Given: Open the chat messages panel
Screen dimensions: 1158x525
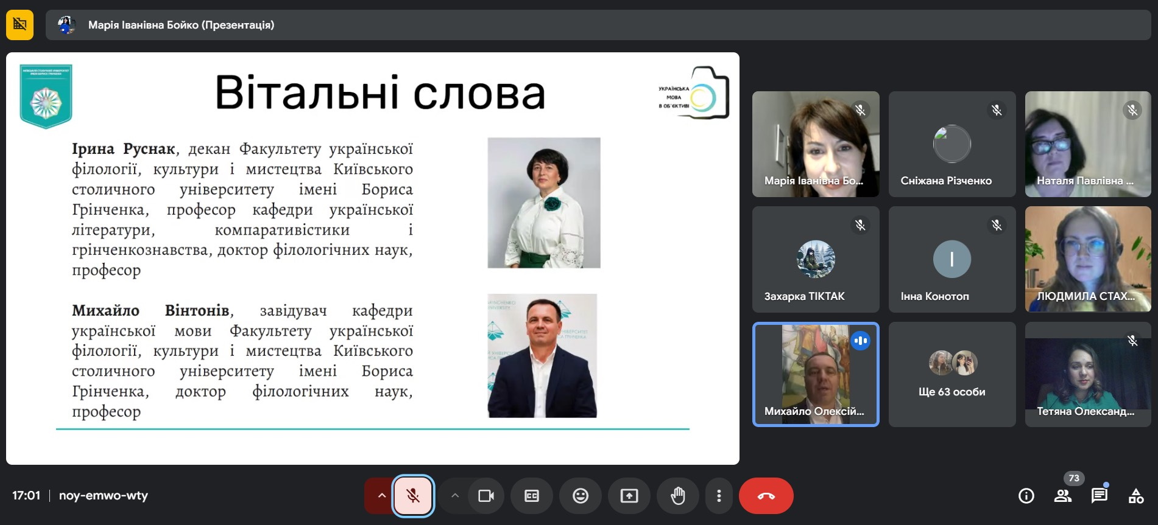Looking at the screenshot, I should click(1100, 496).
